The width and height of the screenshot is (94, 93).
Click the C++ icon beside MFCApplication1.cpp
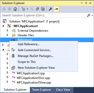click(x=14, y=73)
